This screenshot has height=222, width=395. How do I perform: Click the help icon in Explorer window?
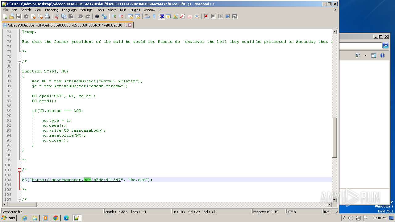tap(382, 55)
